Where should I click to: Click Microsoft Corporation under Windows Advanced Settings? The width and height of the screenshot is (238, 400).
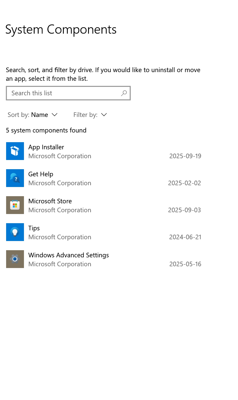click(x=60, y=264)
